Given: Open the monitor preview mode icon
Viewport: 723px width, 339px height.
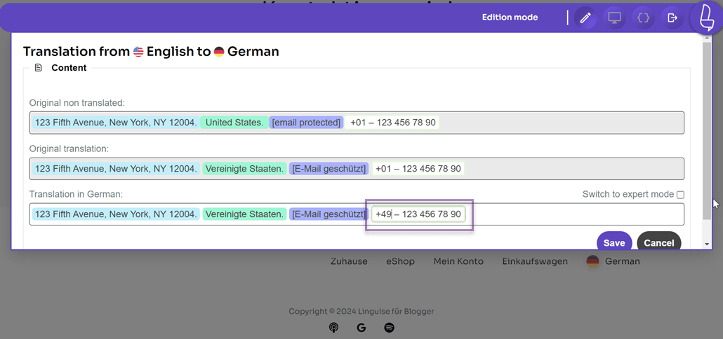Looking at the screenshot, I should click(614, 18).
